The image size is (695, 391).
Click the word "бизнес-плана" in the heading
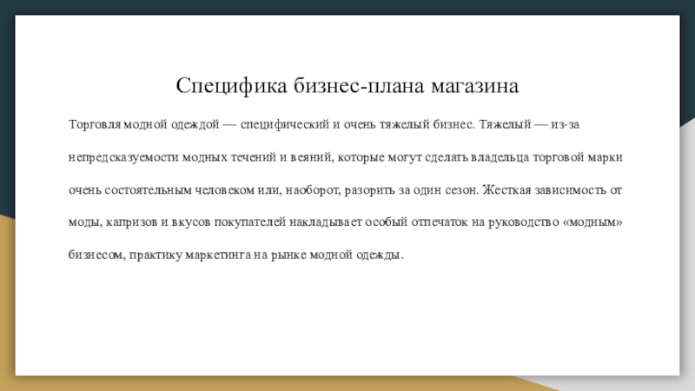coord(360,85)
